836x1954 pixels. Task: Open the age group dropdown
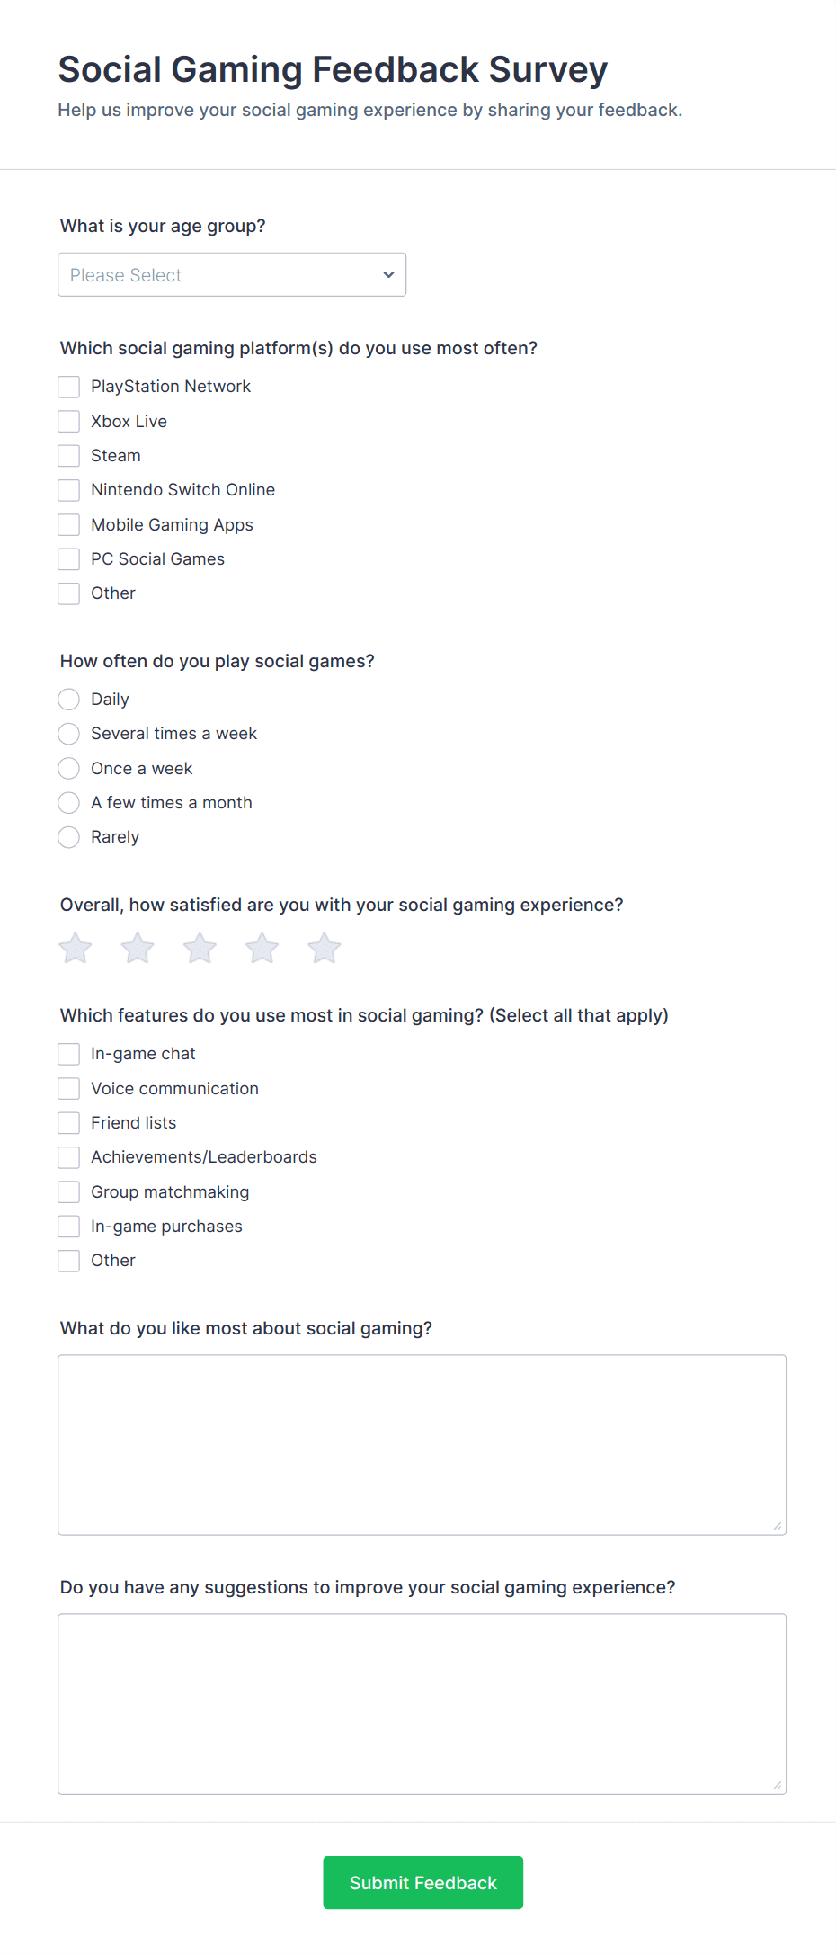coord(231,274)
